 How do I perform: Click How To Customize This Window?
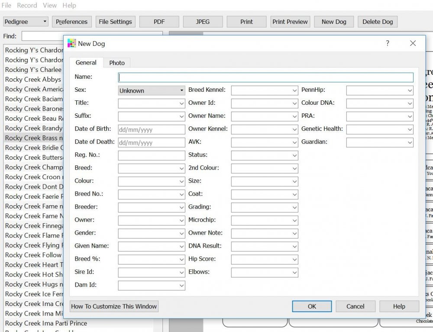point(114,306)
